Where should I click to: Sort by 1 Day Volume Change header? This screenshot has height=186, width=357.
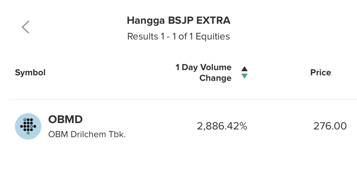[203, 73]
